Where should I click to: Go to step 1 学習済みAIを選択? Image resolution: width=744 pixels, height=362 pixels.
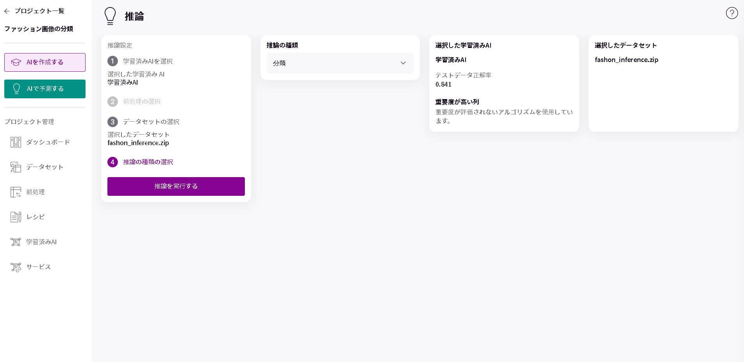pos(147,61)
